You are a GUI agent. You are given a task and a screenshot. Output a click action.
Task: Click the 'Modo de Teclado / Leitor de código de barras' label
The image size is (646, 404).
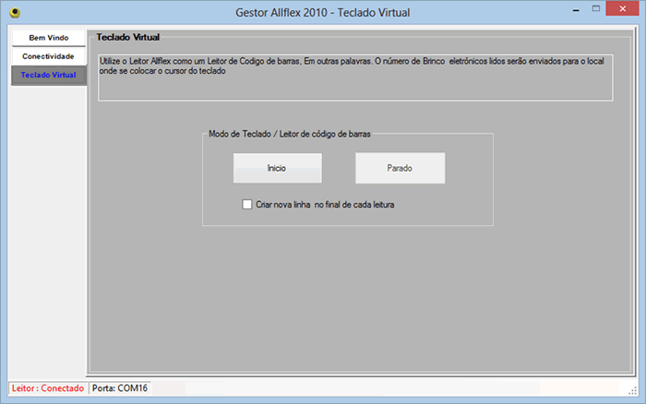(x=289, y=134)
